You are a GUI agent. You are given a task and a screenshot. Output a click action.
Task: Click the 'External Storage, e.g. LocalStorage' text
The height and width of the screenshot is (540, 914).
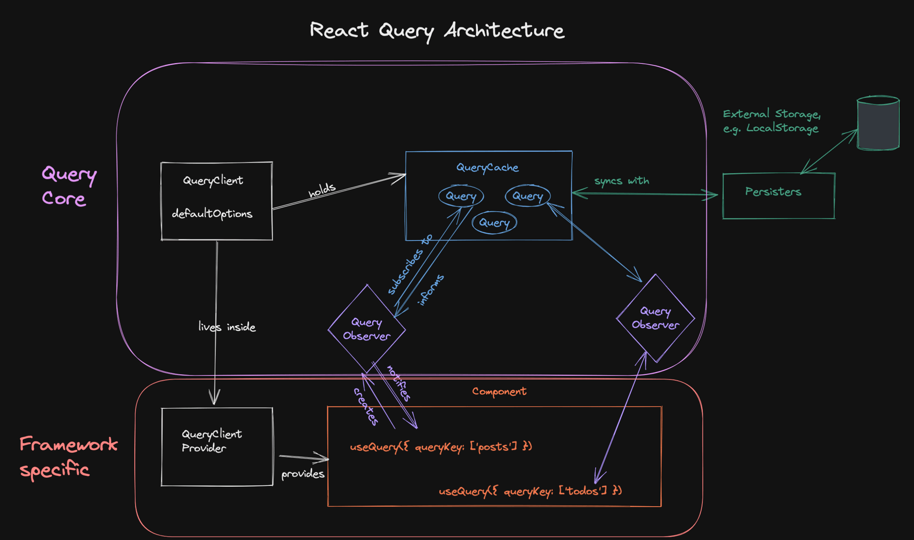772,121
